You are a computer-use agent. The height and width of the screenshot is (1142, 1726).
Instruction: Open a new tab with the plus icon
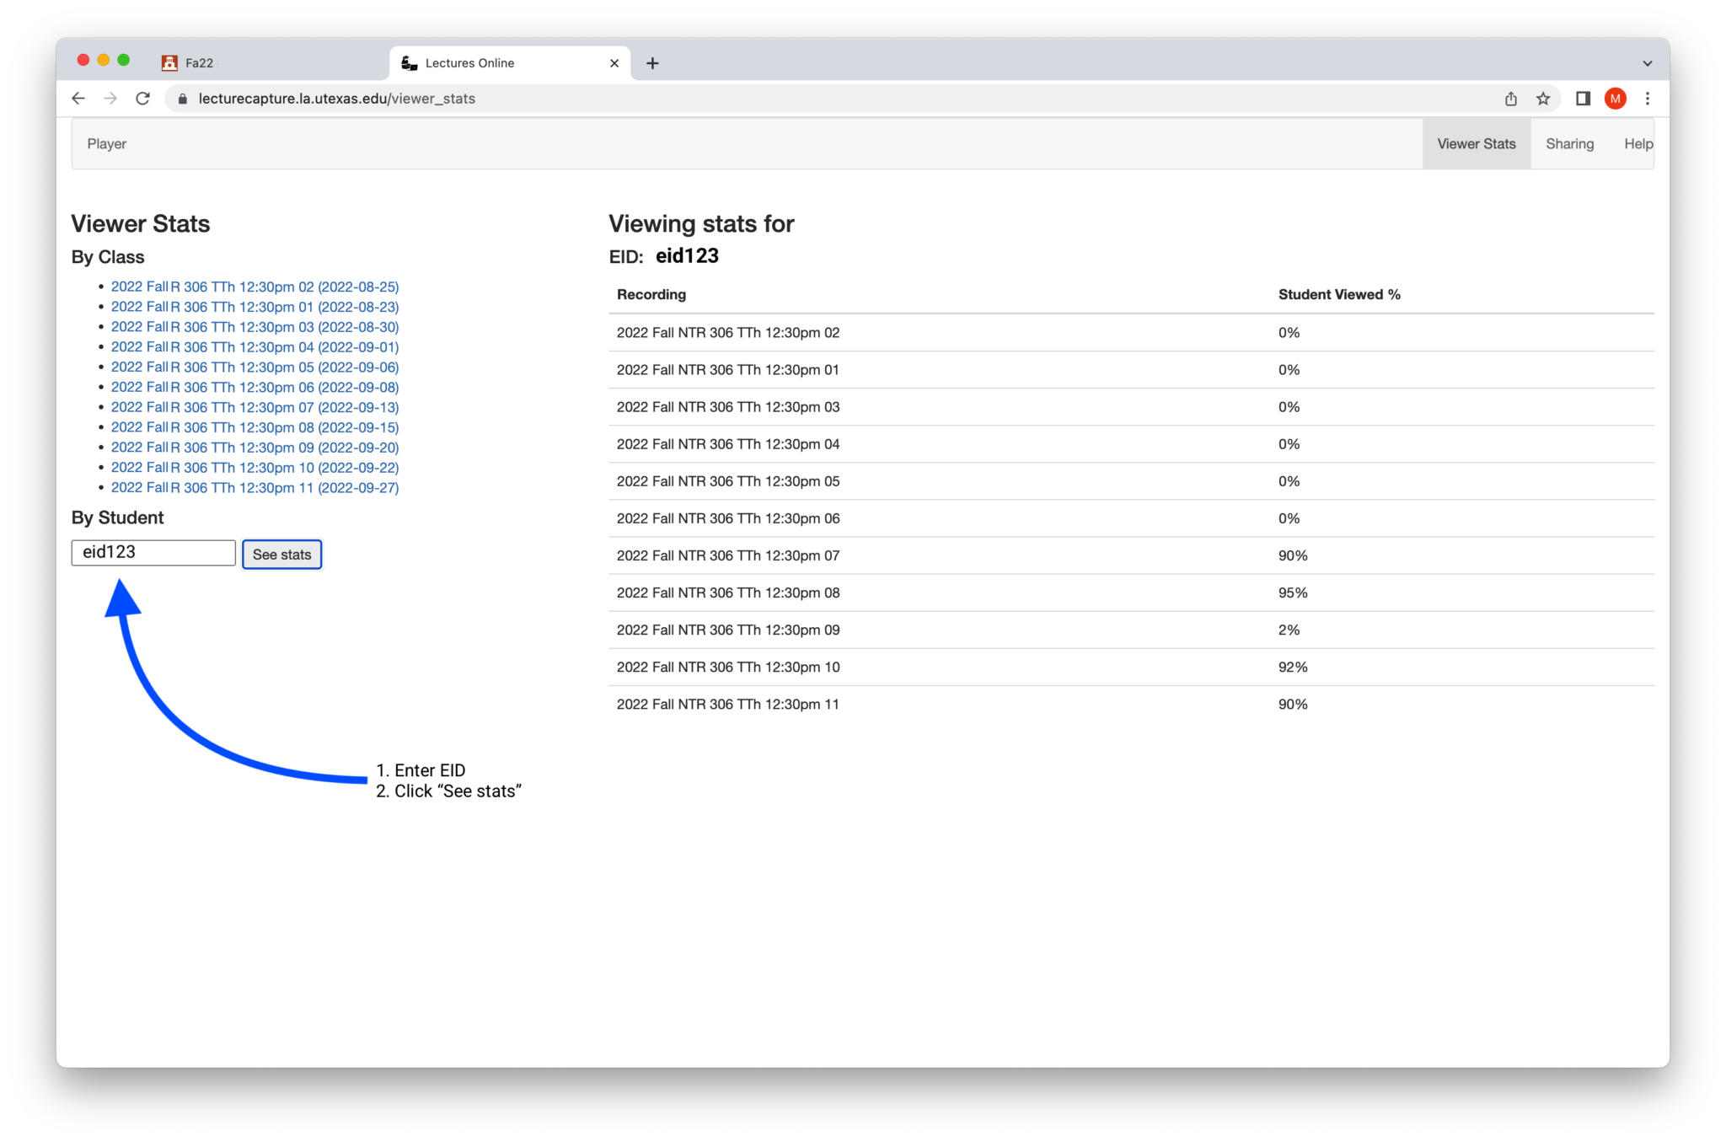653,62
